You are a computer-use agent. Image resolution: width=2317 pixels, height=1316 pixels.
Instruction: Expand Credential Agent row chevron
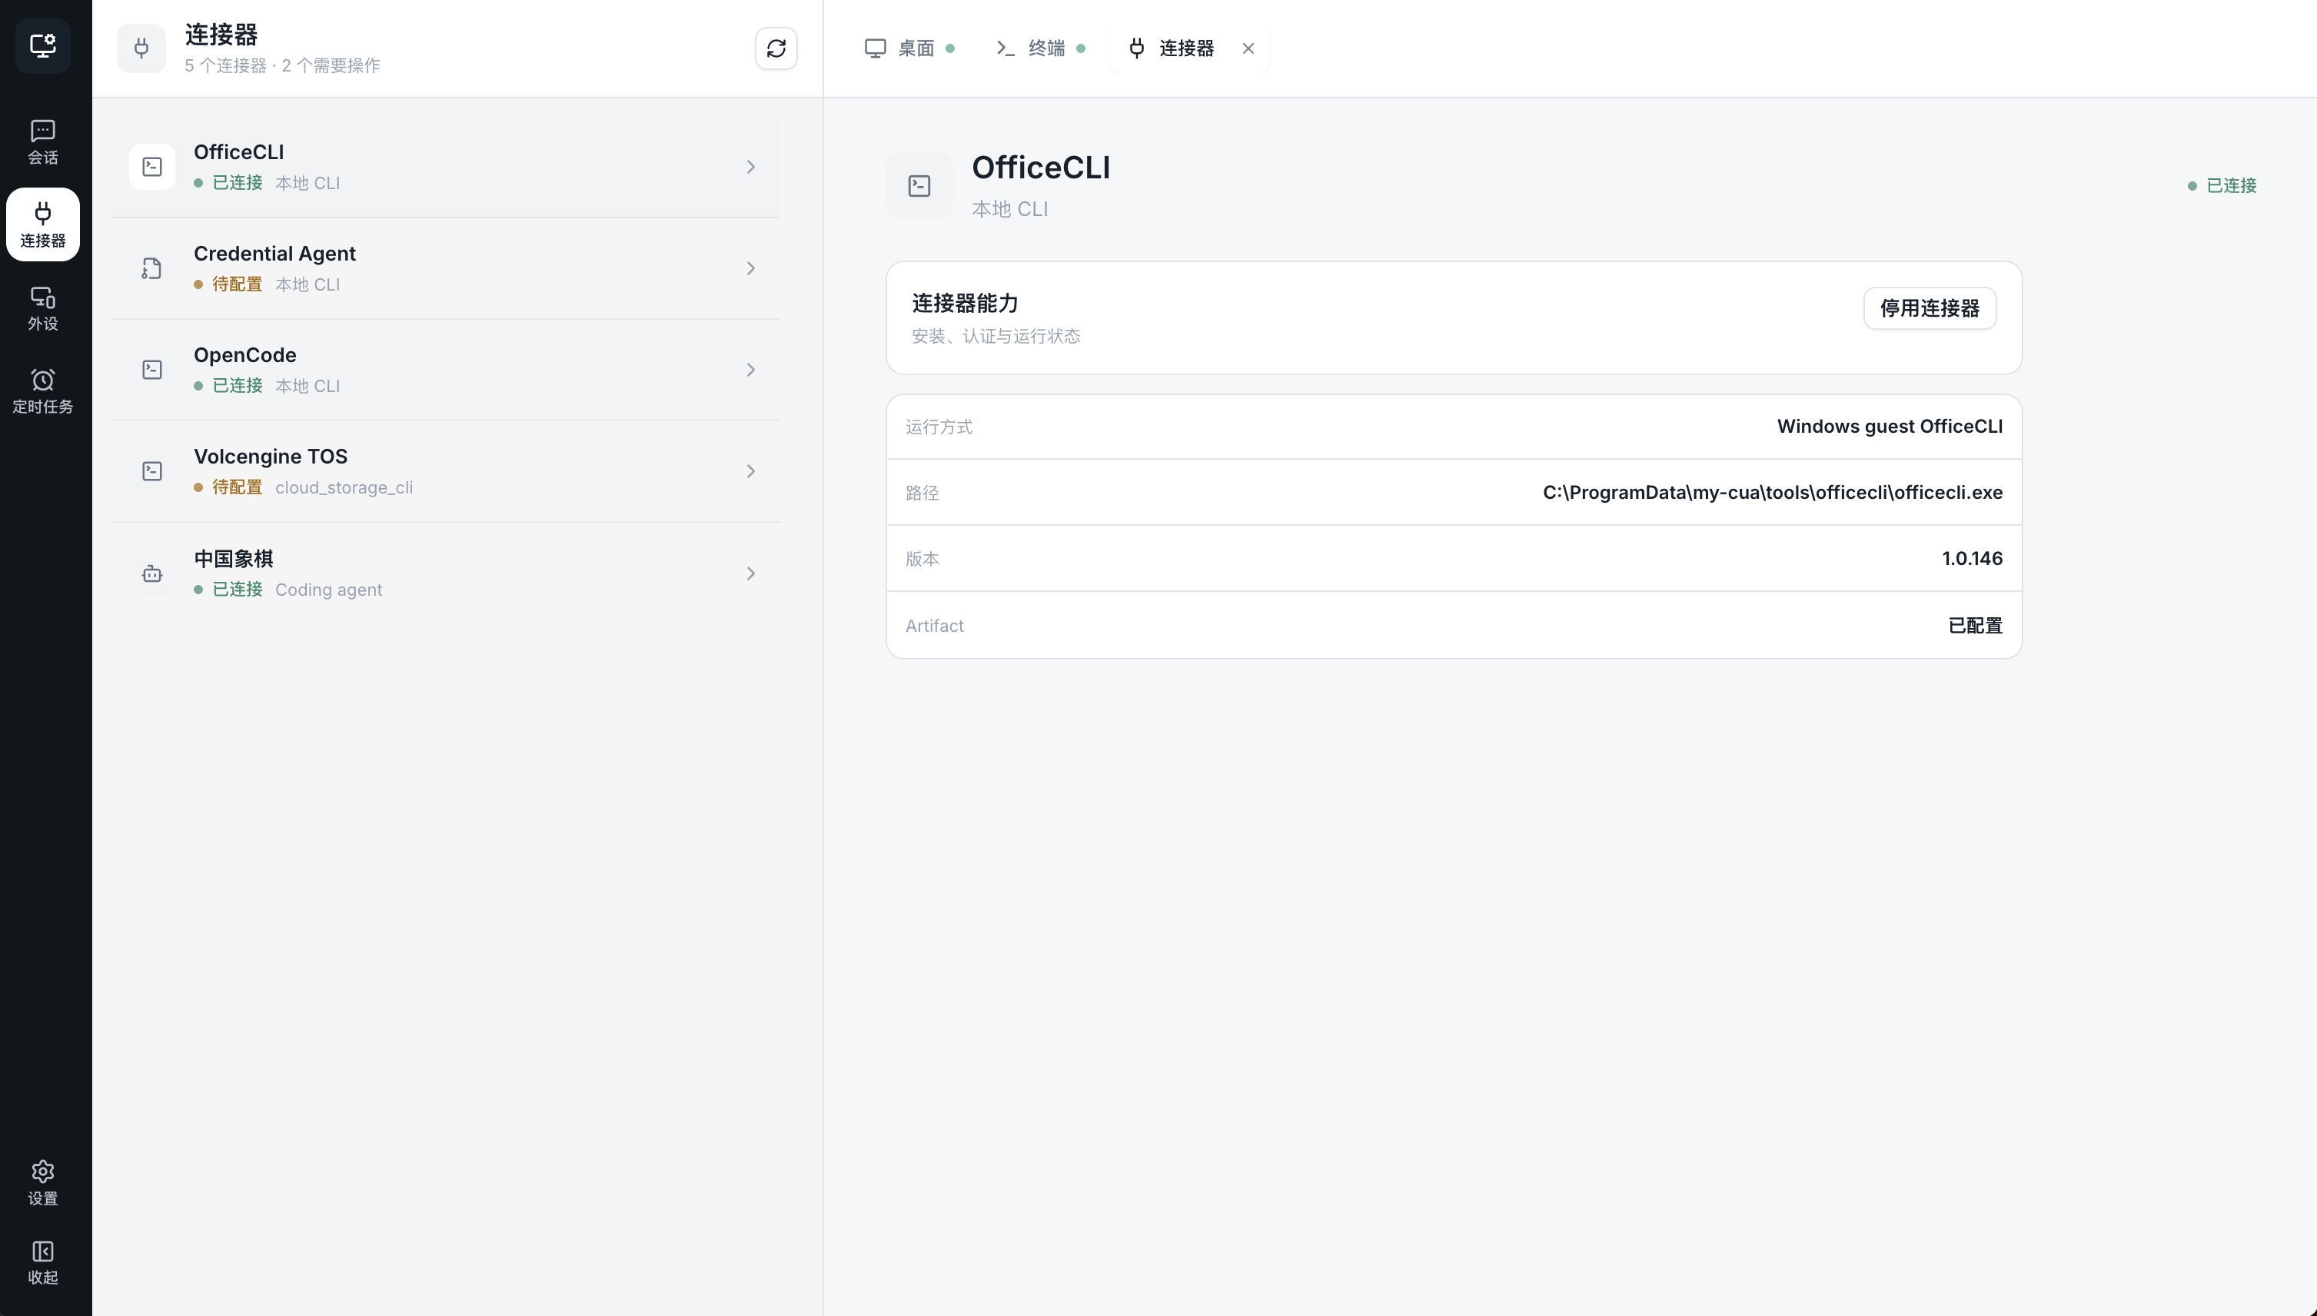[751, 268]
